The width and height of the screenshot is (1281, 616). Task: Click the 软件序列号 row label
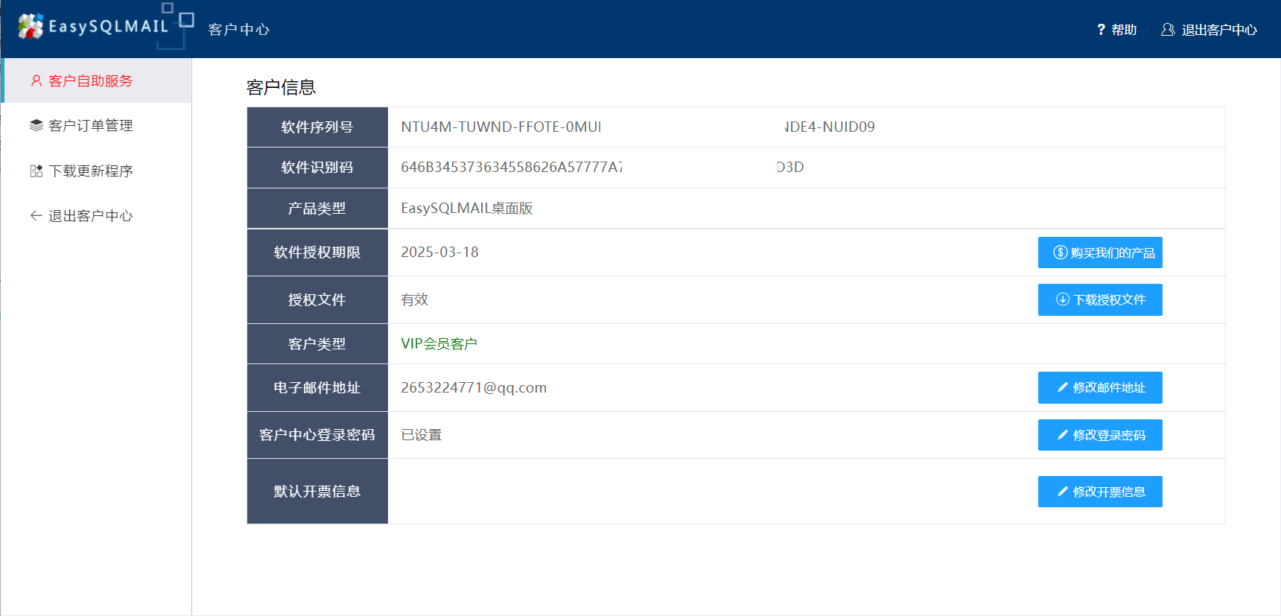[317, 127]
